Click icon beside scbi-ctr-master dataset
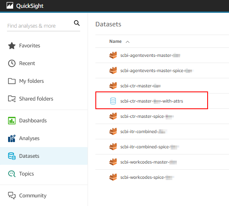The image size is (229, 206). pos(113,86)
